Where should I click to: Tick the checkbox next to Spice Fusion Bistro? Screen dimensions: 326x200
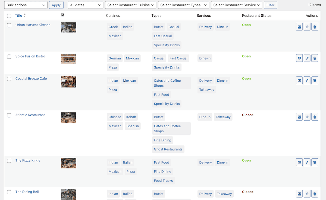click(9, 57)
